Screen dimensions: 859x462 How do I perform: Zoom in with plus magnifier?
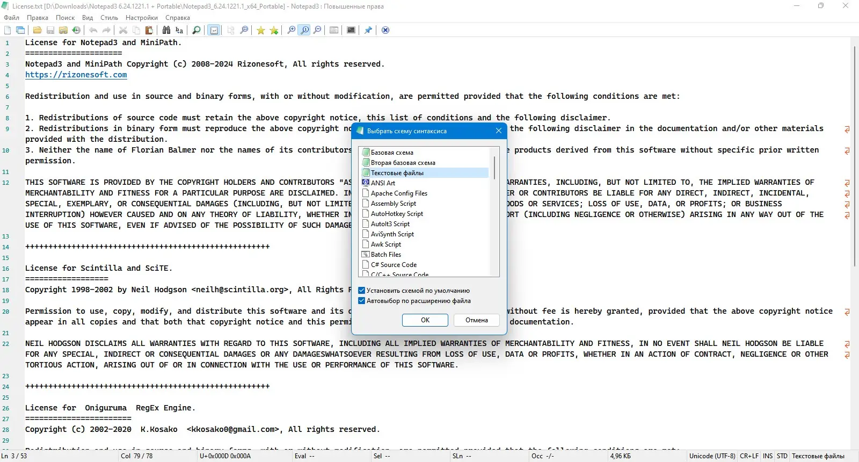[291, 30]
